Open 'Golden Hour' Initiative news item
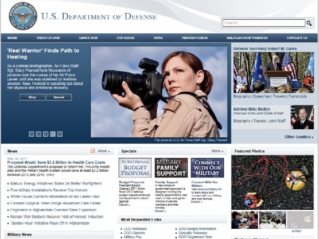 [x=50, y=223]
